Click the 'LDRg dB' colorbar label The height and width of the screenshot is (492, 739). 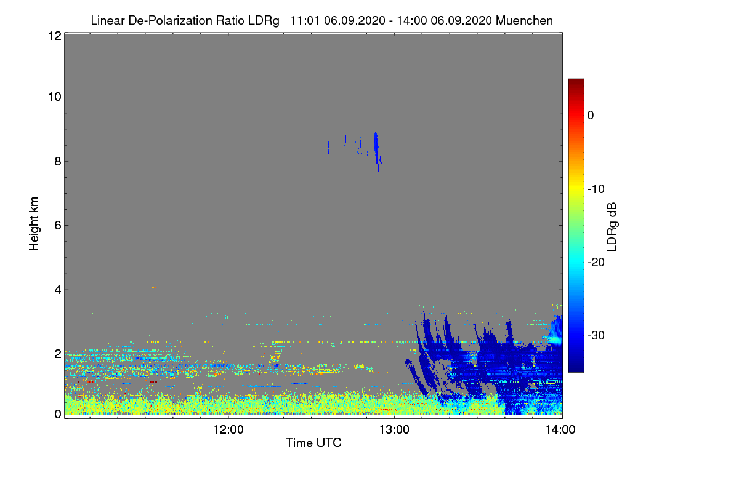pos(612,227)
